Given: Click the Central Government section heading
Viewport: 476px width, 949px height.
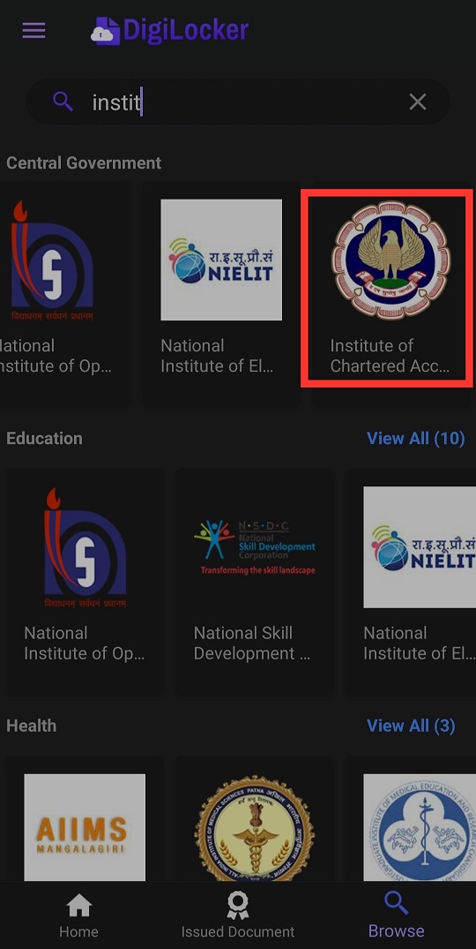Looking at the screenshot, I should click(84, 162).
